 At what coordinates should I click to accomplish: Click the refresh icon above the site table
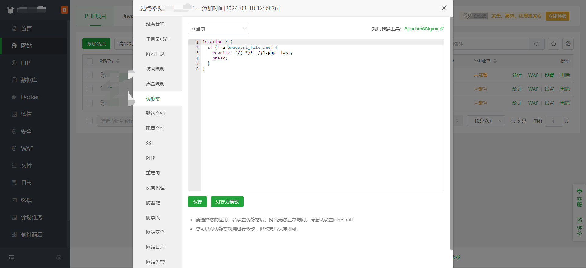[x=553, y=44]
